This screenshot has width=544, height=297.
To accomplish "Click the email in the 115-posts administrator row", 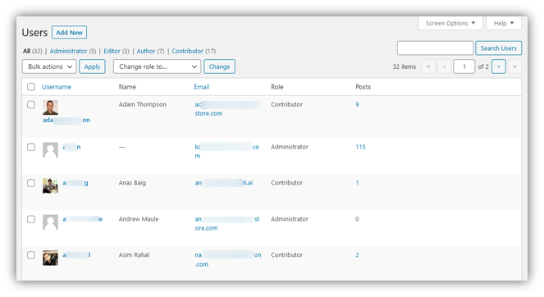I will pos(227,151).
